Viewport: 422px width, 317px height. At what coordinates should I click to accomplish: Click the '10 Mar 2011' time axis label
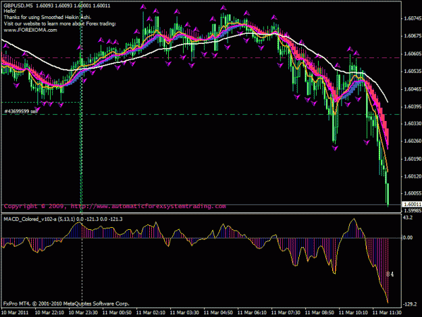[15, 313]
